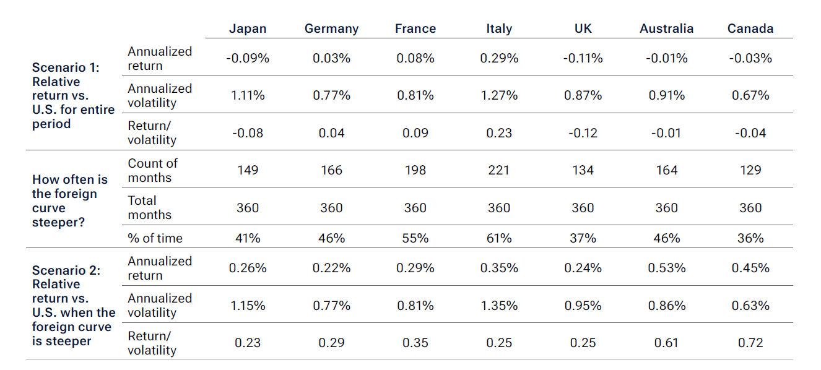Select the France column header
Image resolution: width=821 pixels, height=370 pixels.
point(415,28)
